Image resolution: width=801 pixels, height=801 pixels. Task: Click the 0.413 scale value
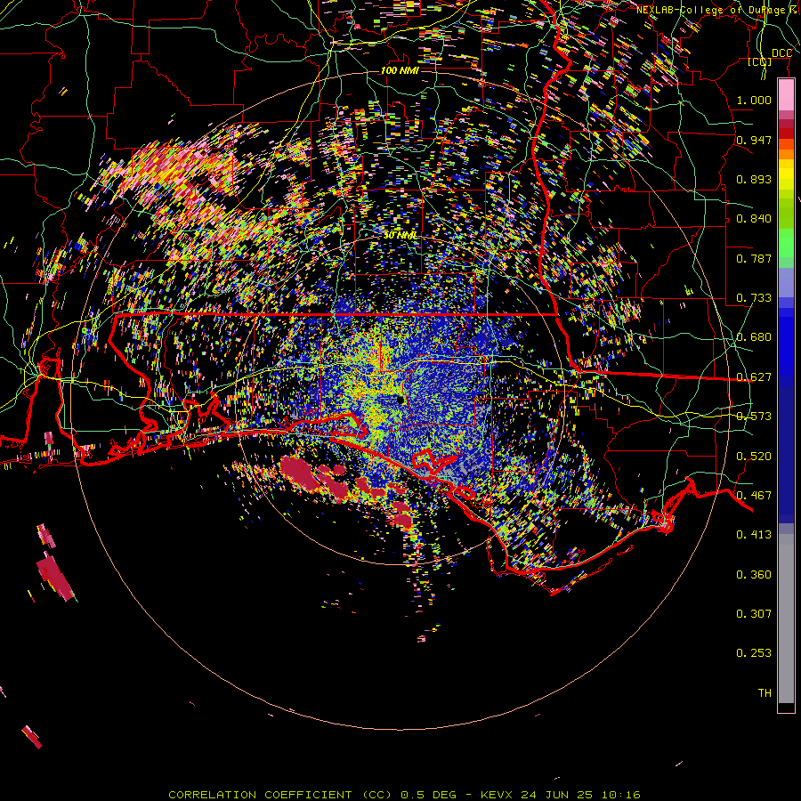coord(754,535)
